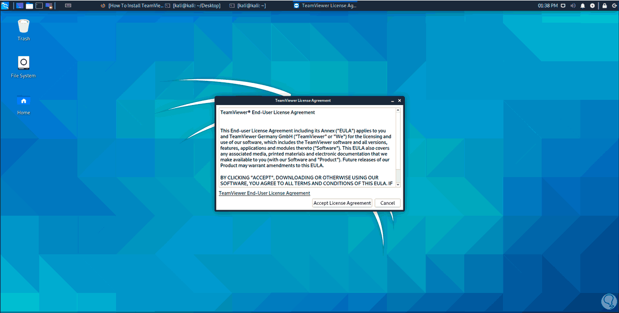Switch to Firefox How To Install TeamViewer window
This screenshot has height=313, width=619.
pos(132,6)
